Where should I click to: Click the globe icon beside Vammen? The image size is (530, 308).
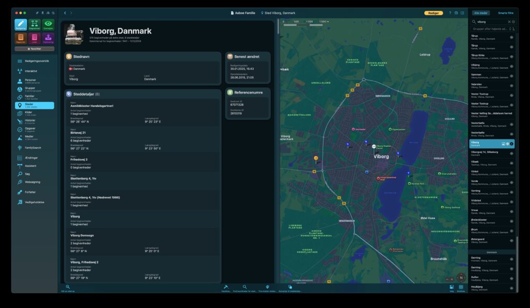511,75
